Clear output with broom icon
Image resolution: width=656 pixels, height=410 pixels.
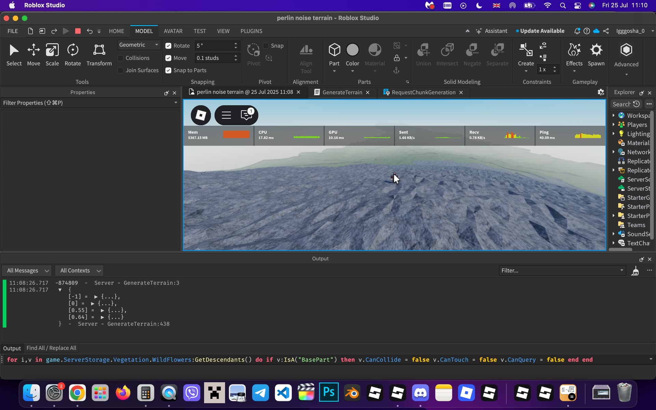[635, 271]
